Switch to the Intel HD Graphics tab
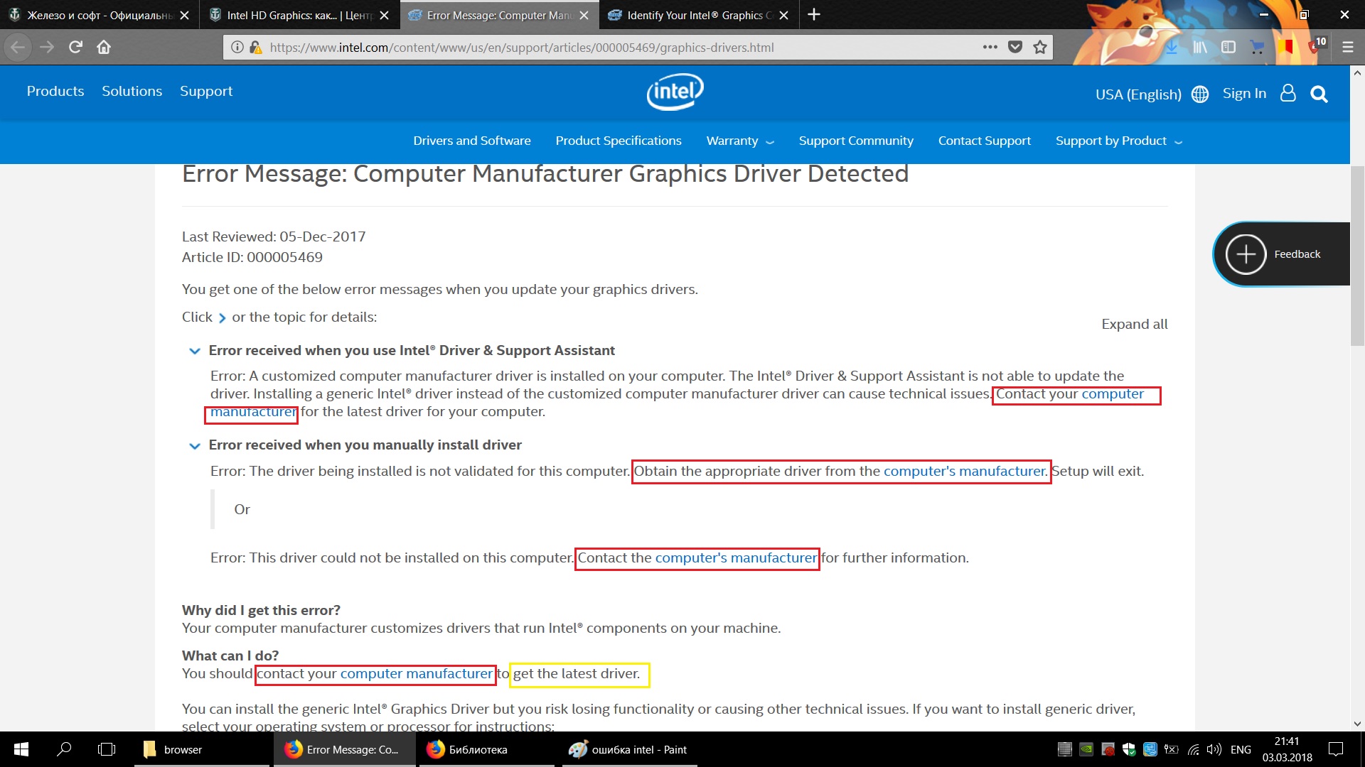 pos(301,15)
